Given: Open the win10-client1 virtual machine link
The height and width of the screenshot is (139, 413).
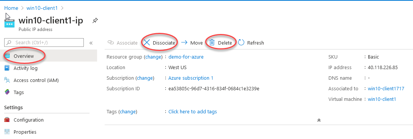Looking at the screenshot, I should point(382,99).
